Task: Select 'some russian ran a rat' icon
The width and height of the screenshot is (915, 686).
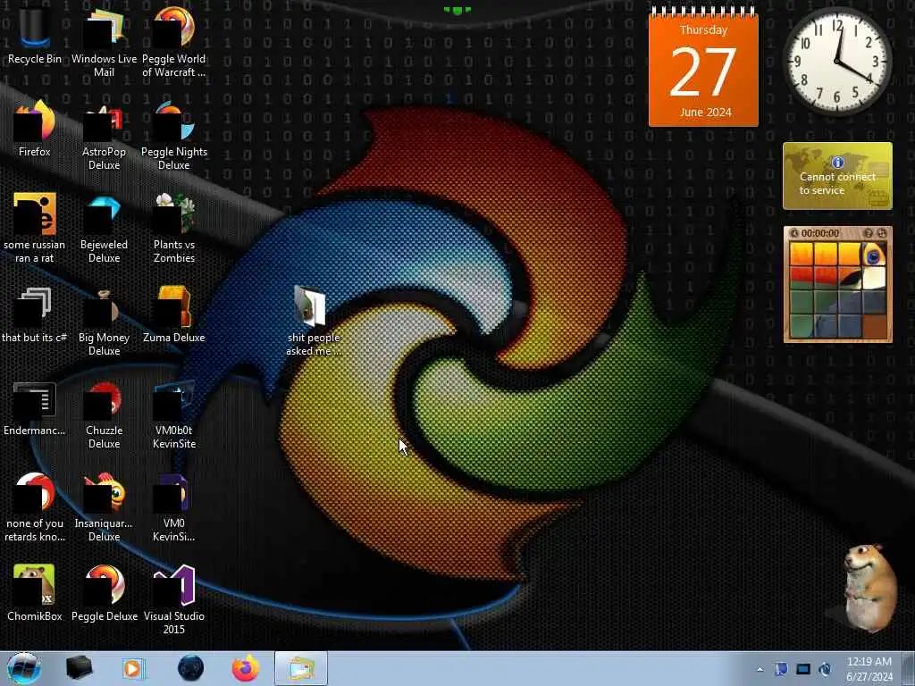Action: [x=35, y=228]
